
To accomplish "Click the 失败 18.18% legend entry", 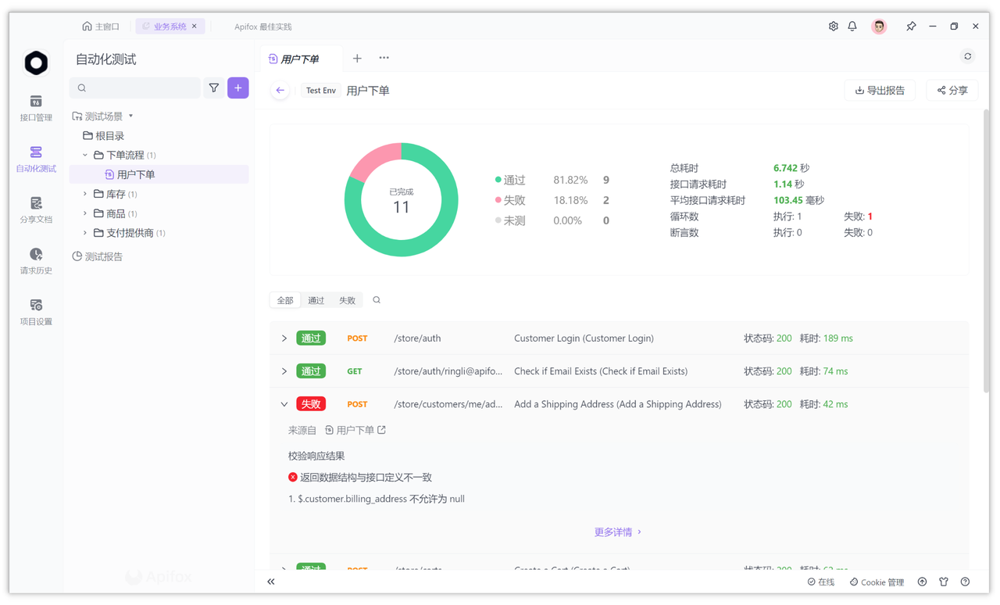I will pos(552,201).
